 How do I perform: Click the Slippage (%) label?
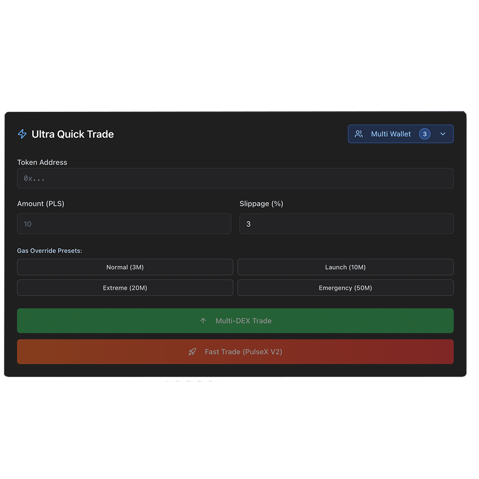(x=261, y=204)
